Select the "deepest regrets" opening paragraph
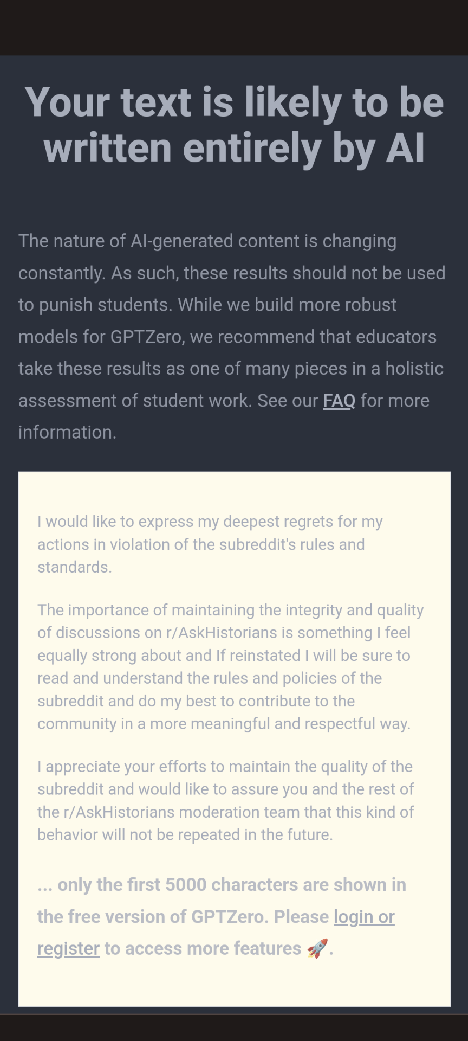The width and height of the screenshot is (468, 1041). coord(210,544)
